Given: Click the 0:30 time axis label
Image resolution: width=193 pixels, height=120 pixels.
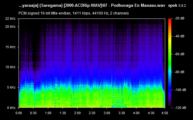Looking at the screenshot, I should [33, 113].
